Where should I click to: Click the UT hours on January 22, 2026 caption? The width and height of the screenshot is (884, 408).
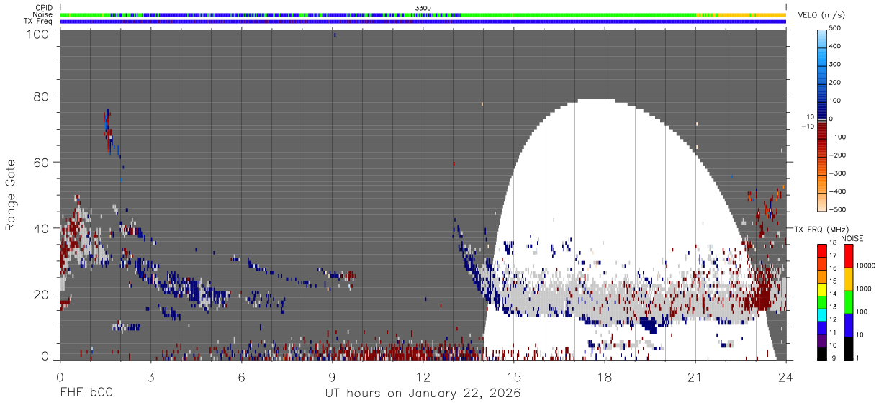423,394
